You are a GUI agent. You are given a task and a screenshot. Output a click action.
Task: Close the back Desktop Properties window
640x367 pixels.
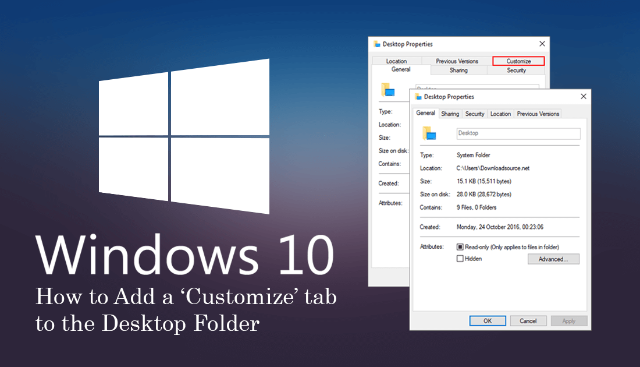coord(542,44)
